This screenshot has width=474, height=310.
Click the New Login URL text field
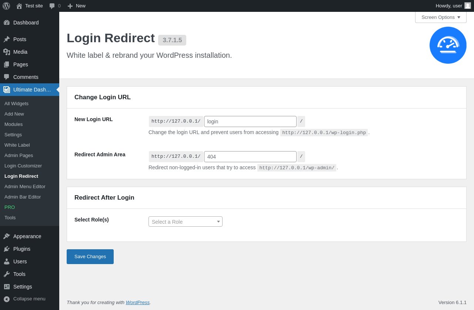pos(250,121)
